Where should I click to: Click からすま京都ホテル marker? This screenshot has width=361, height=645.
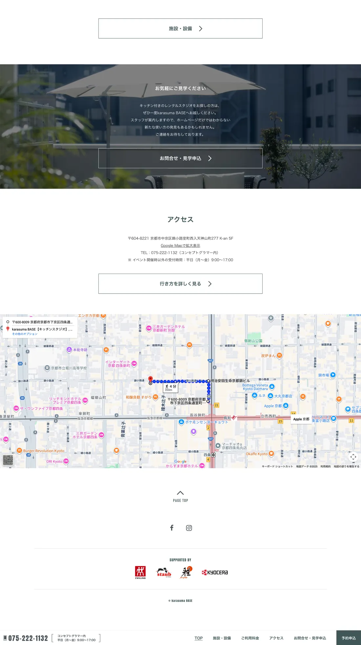coord(202,466)
